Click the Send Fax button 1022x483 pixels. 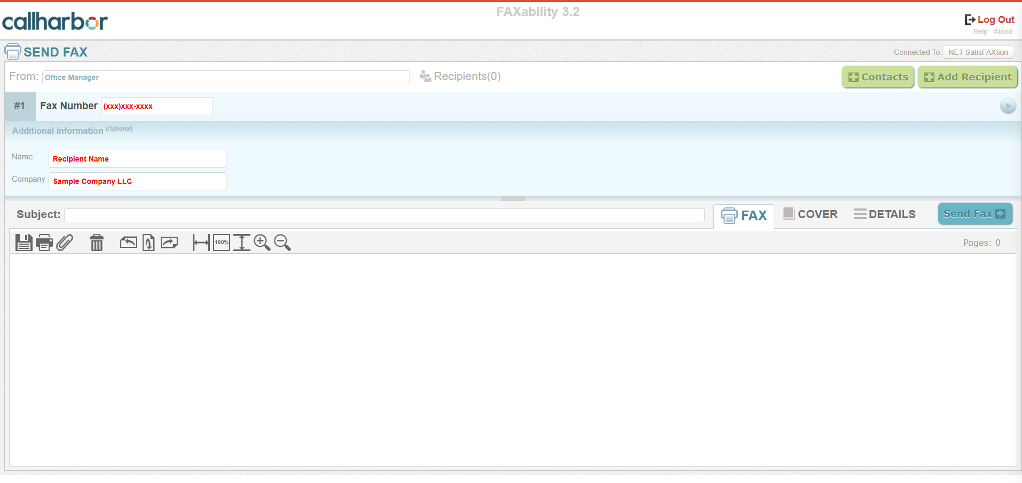(975, 214)
